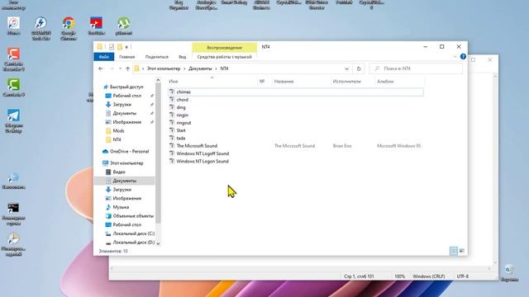This screenshot has width=529, height=297.
Task: Sort files by Имя column
Action: 212,82
